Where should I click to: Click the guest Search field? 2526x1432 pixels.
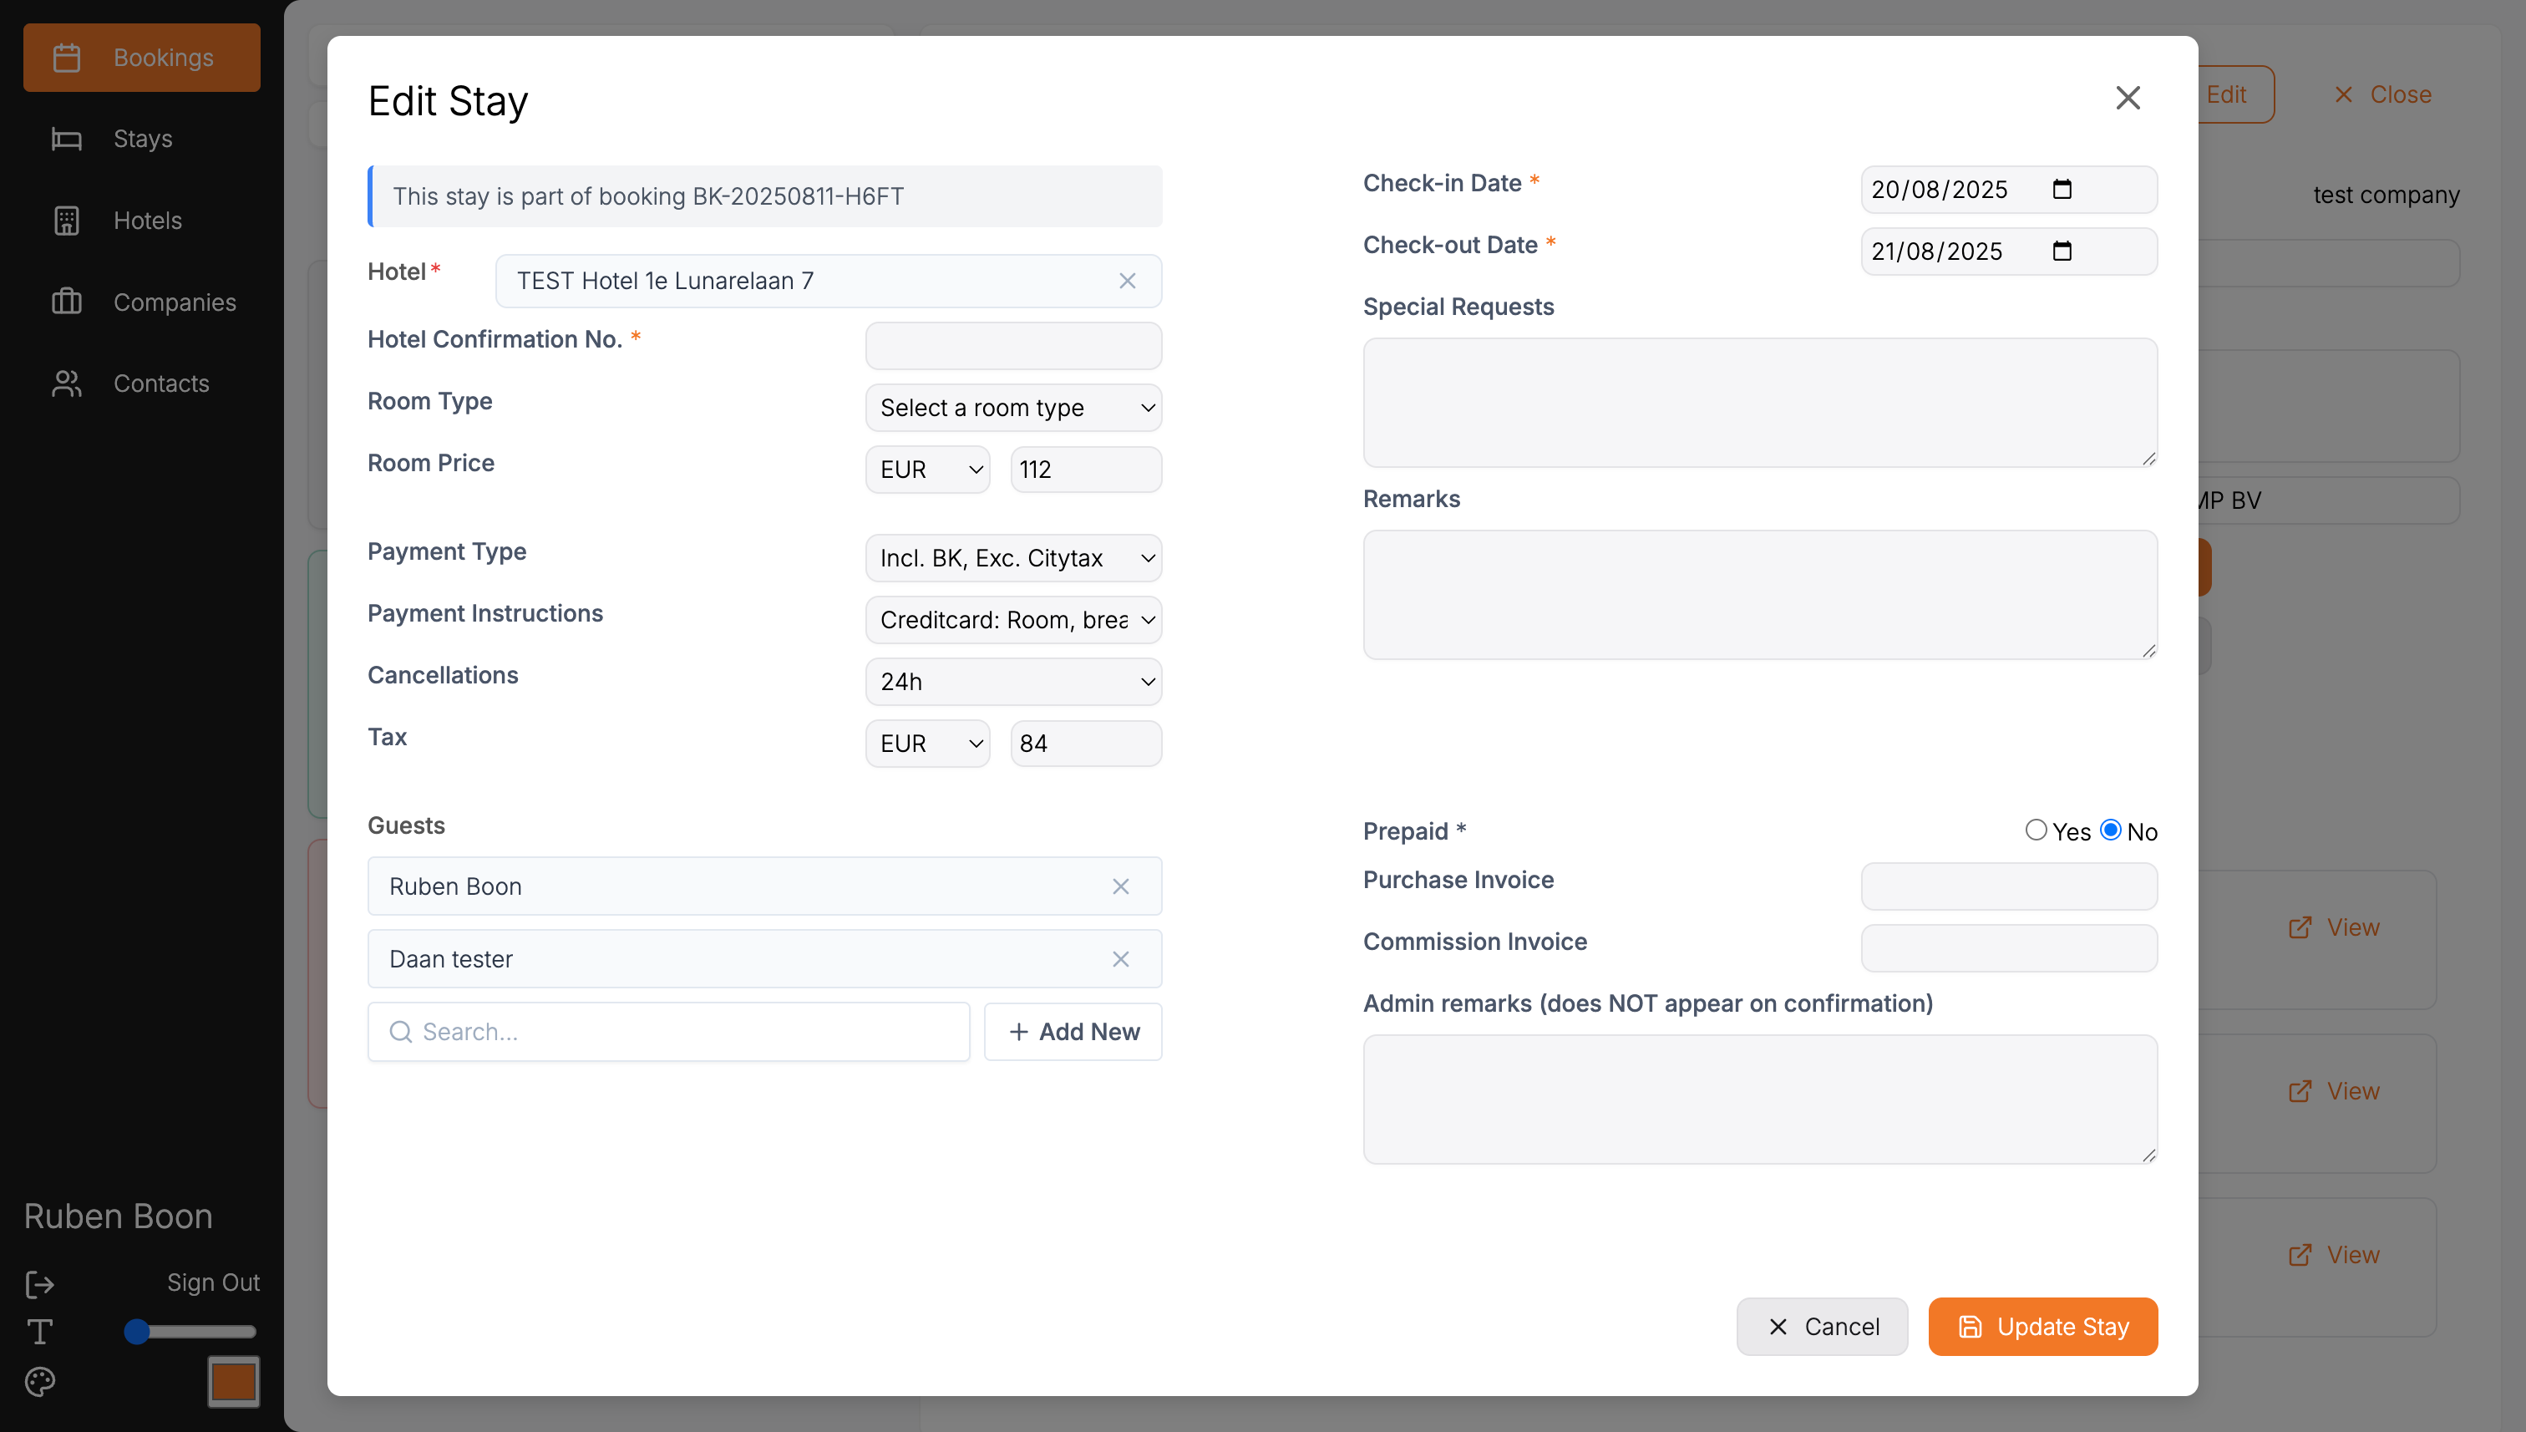(668, 1032)
